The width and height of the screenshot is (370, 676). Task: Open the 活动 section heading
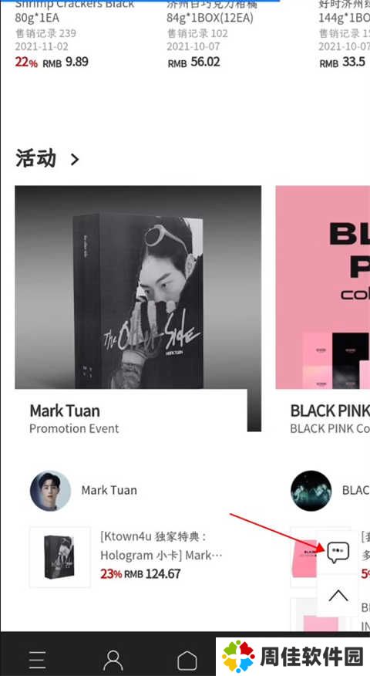click(x=36, y=158)
